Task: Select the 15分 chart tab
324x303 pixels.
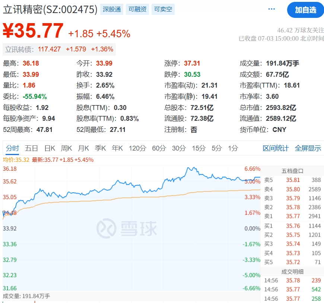Action: click(x=199, y=148)
